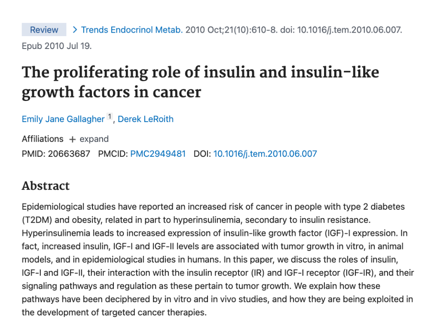Click the article title heading
This screenshot has width=440, height=324.
coord(200,82)
